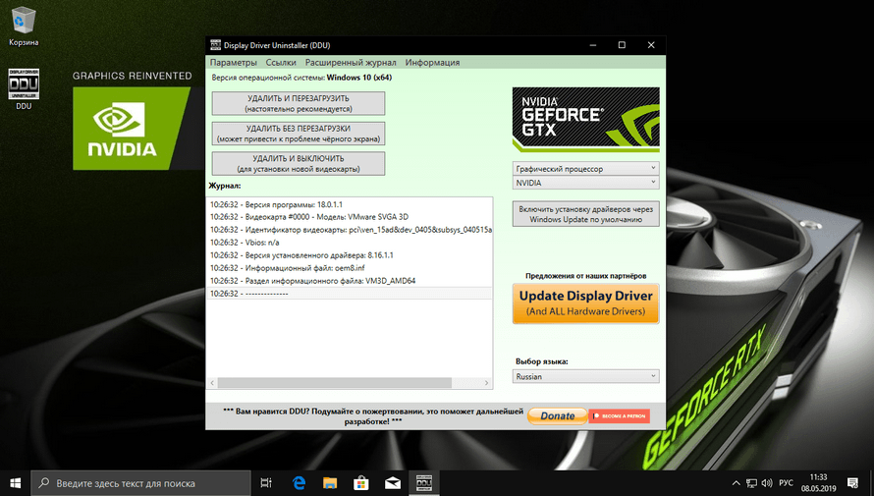Image resolution: width=874 pixels, height=496 pixels.
Task: Maximize the DDU window
Action: [x=622, y=45]
